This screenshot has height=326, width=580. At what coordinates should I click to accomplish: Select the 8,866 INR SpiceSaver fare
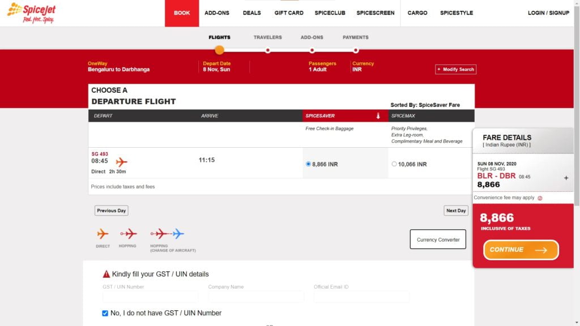(308, 164)
